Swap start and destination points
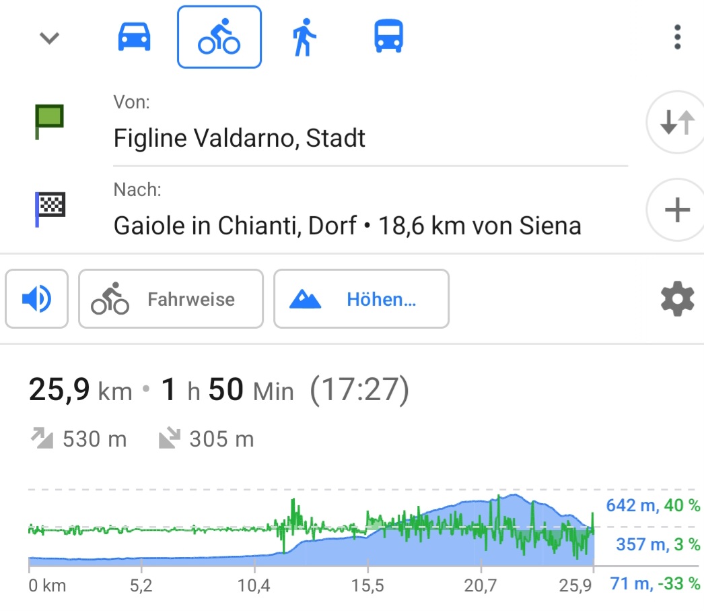The height and width of the screenshot is (611, 704). coord(676,123)
